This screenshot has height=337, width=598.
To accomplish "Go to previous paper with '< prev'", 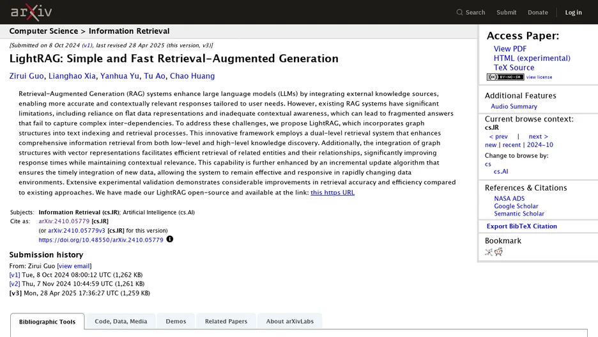I will [498, 137].
